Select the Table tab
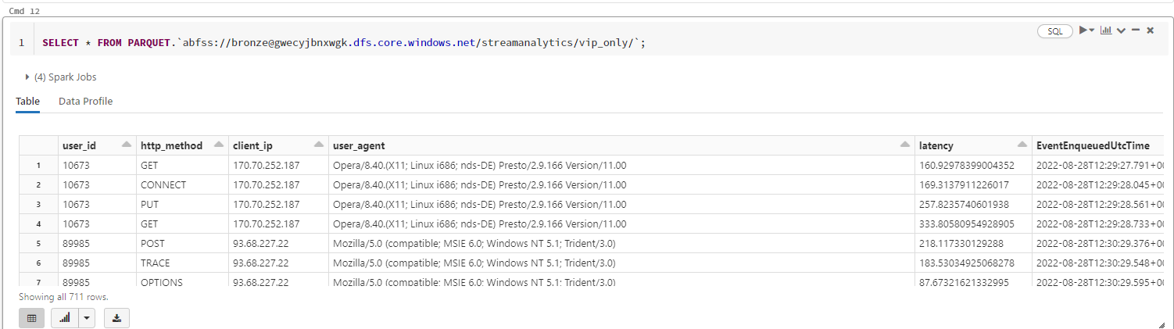 (x=27, y=102)
